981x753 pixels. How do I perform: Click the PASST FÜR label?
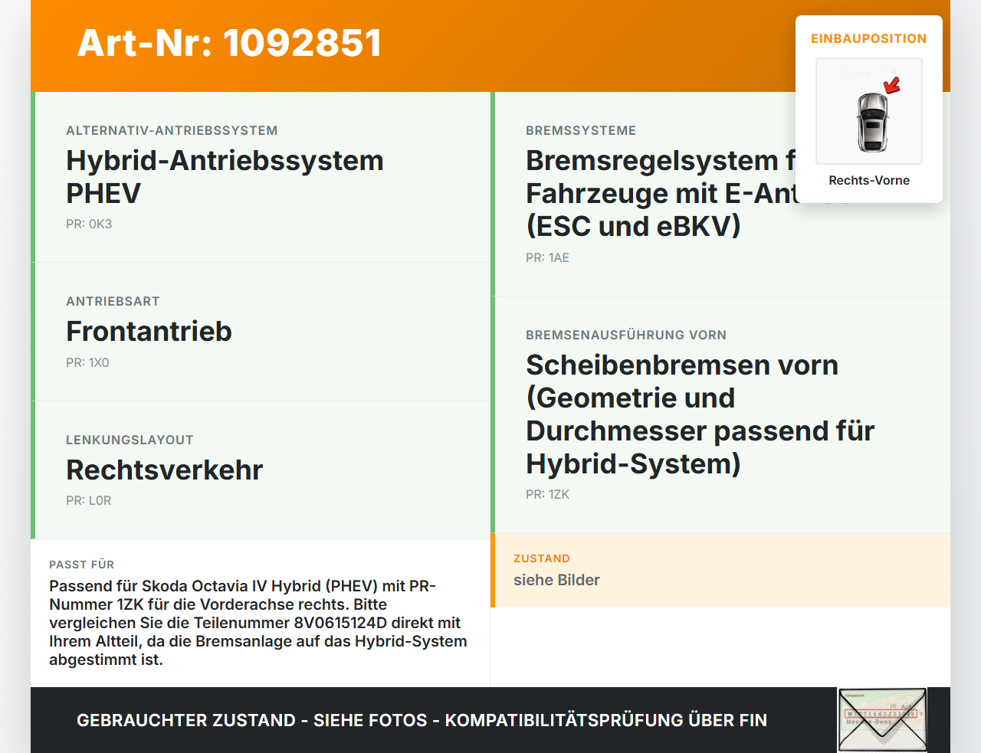click(x=81, y=565)
